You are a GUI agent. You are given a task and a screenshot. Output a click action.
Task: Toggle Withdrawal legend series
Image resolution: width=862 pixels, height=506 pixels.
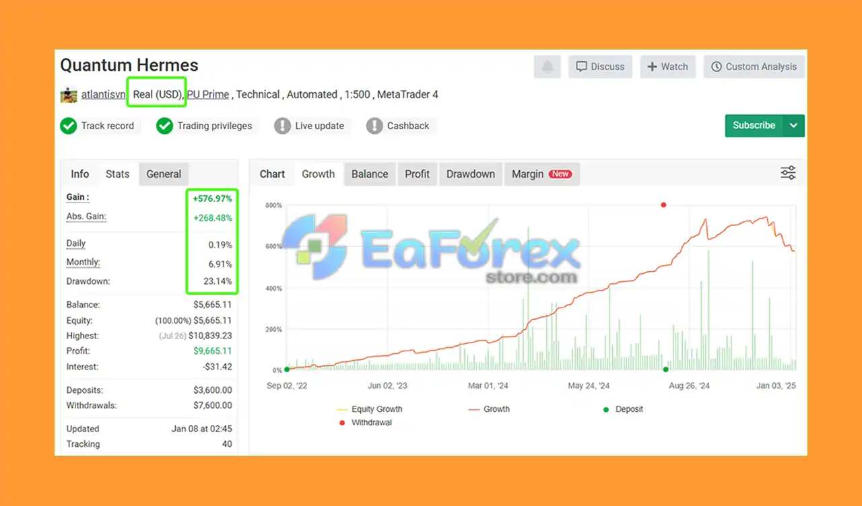[x=365, y=423]
